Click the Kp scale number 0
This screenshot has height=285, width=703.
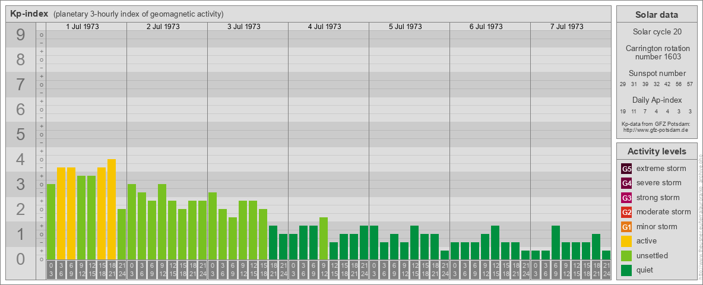click(x=20, y=259)
